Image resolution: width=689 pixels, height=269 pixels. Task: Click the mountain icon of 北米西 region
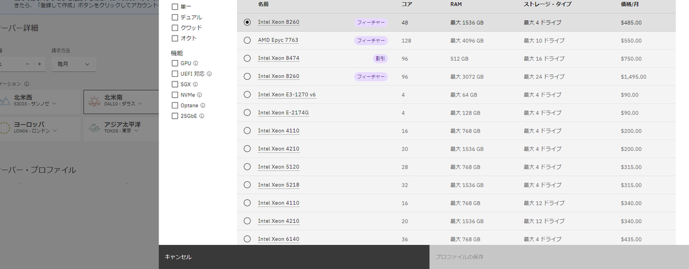5,101
